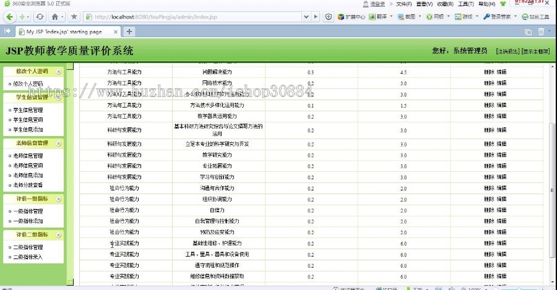Viewport: 557px width, 290px height.
Task: Open 一级指标添加 in the sidebar
Action: pos(28,221)
